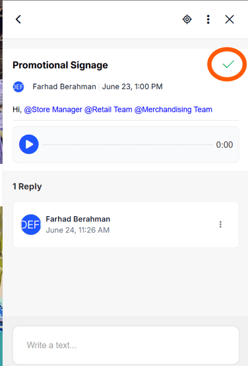The image size is (248, 366).
Task: Seek along the audio progress track
Action: pyautogui.click(x=128, y=145)
